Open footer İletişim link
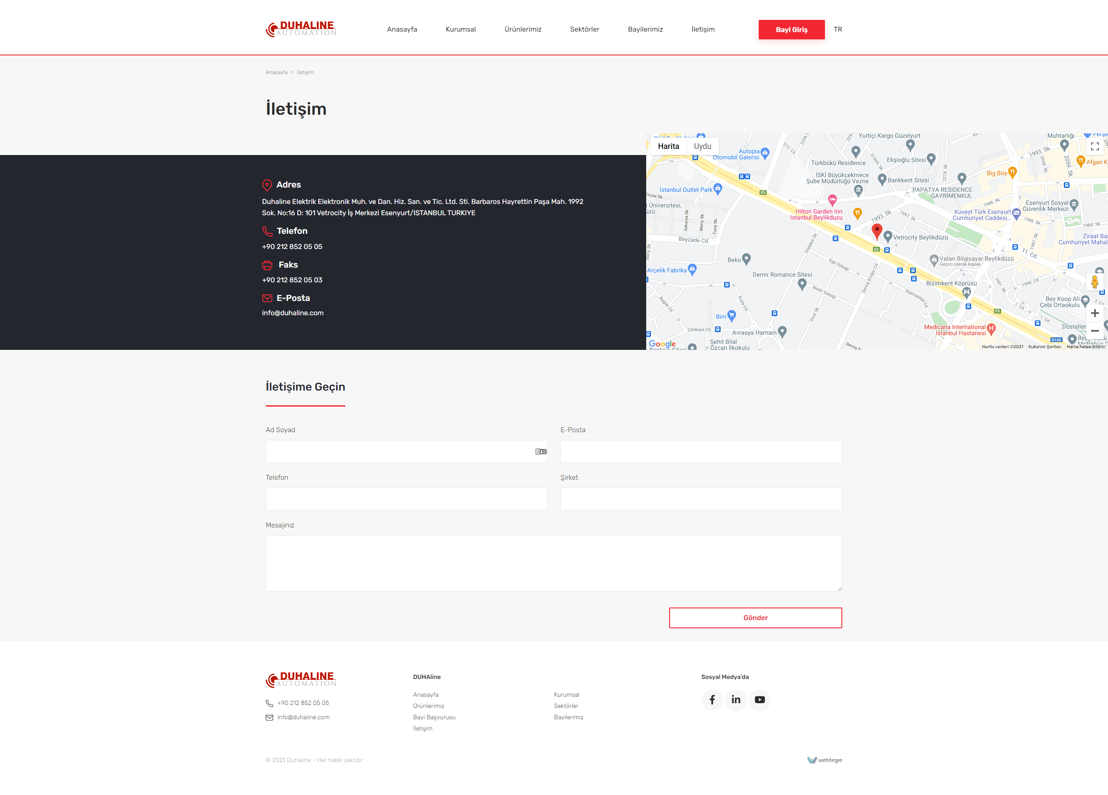The width and height of the screenshot is (1108, 795). 422,728
